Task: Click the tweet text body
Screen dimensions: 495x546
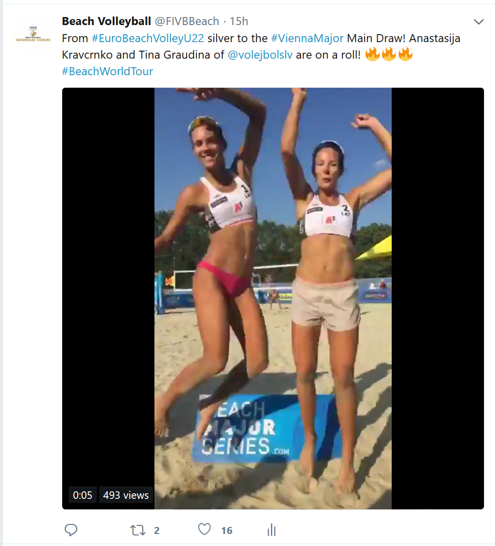Action: (x=261, y=55)
